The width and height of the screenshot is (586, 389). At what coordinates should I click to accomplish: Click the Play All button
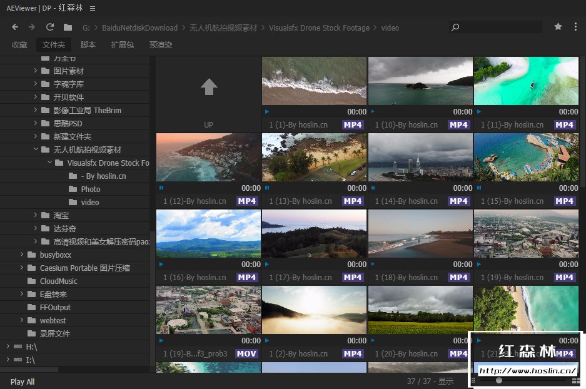click(23, 381)
